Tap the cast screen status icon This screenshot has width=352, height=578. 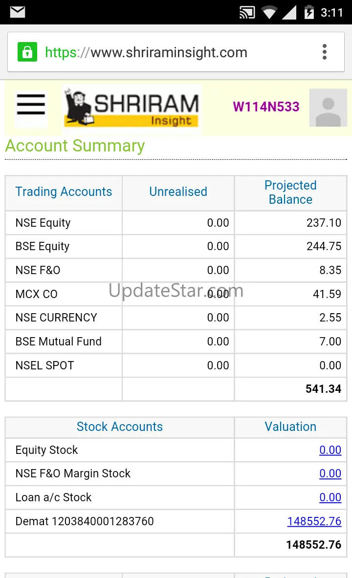(x=248, y=12)
